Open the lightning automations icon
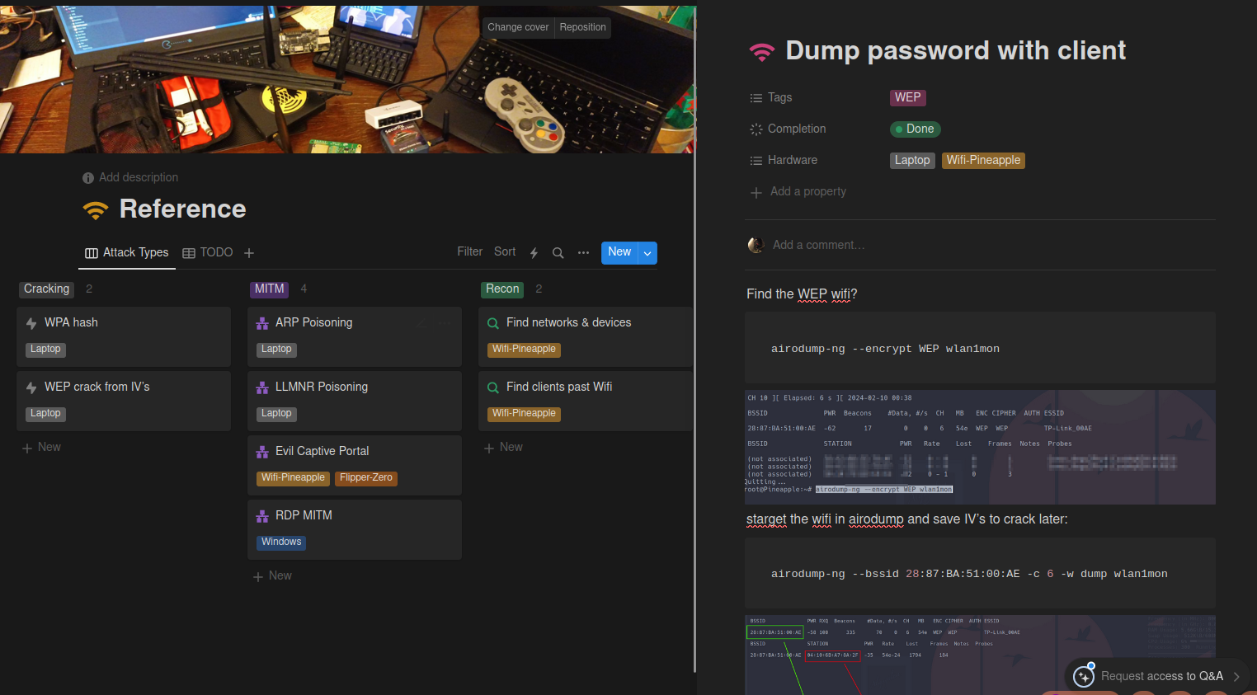Viewport: 1257px width, 695px height. [x=534, y=253]
